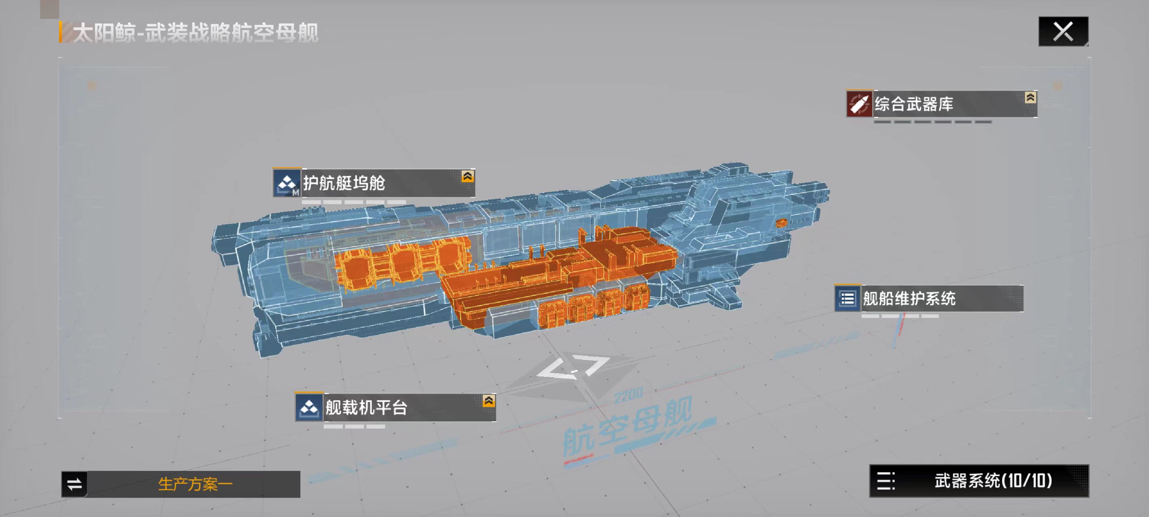Close the carrier details with X
This screenshot has height=517, width=1149.
click(1063, 32)
